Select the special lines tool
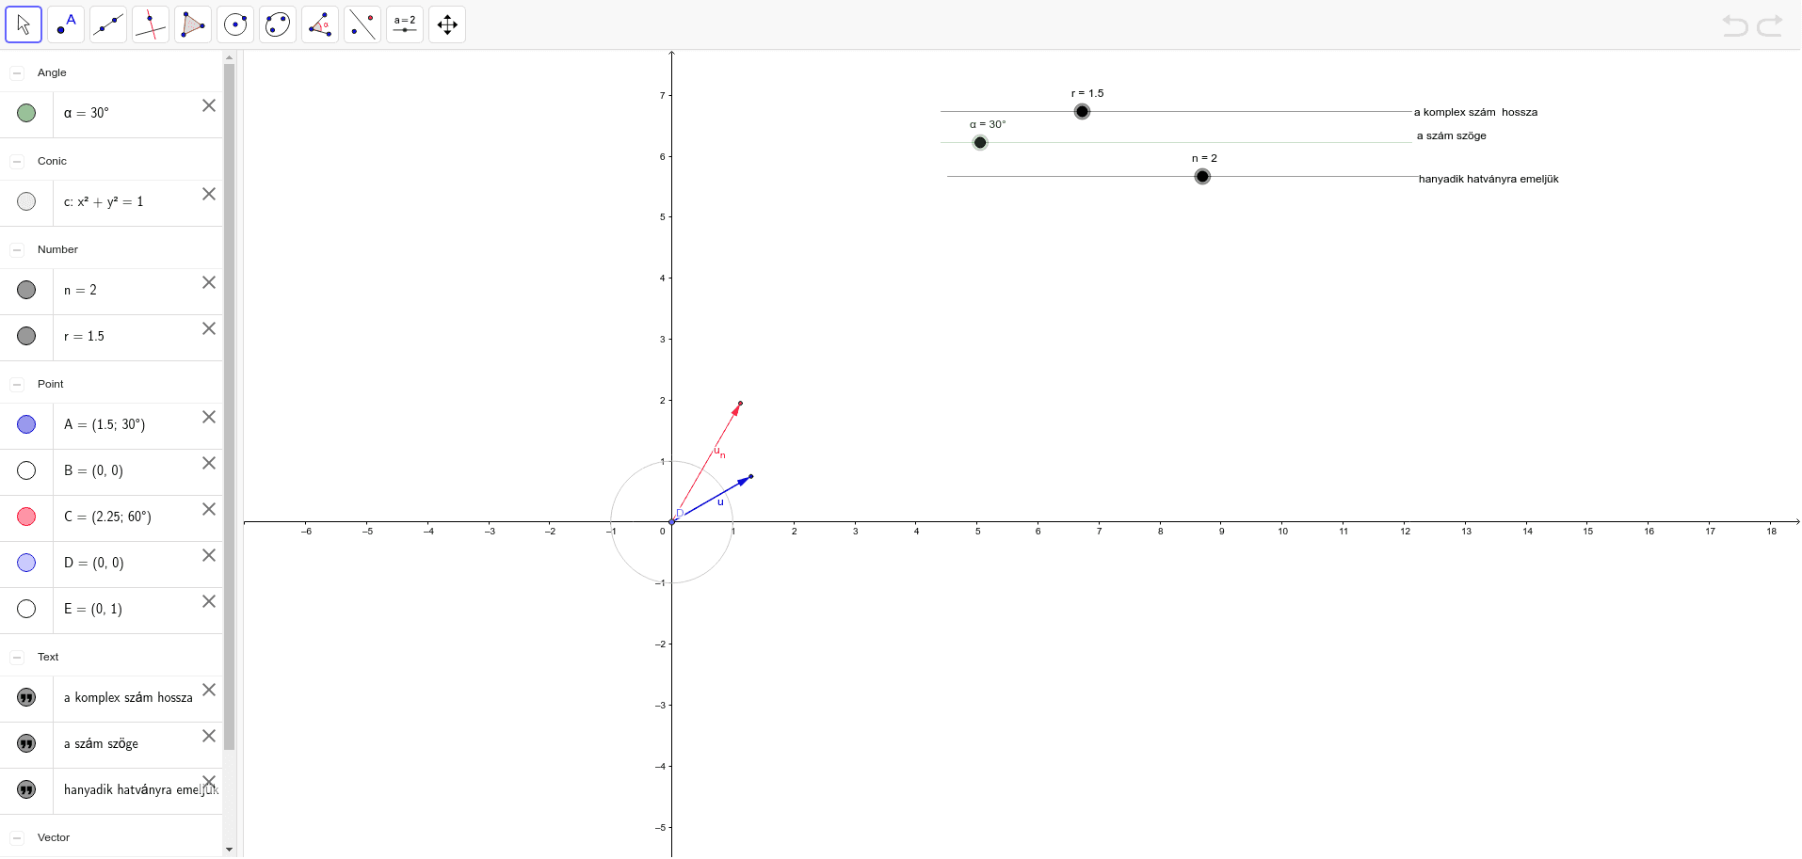The image size is (1802, 859). tap(151, 24)
